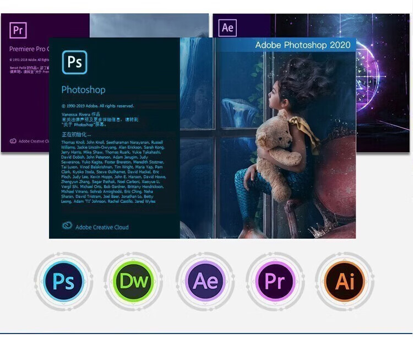This screenshot has height=339, width=413.
Task: Click the grey sky Premiere splash artwork
Action: [x=149, y=25]
